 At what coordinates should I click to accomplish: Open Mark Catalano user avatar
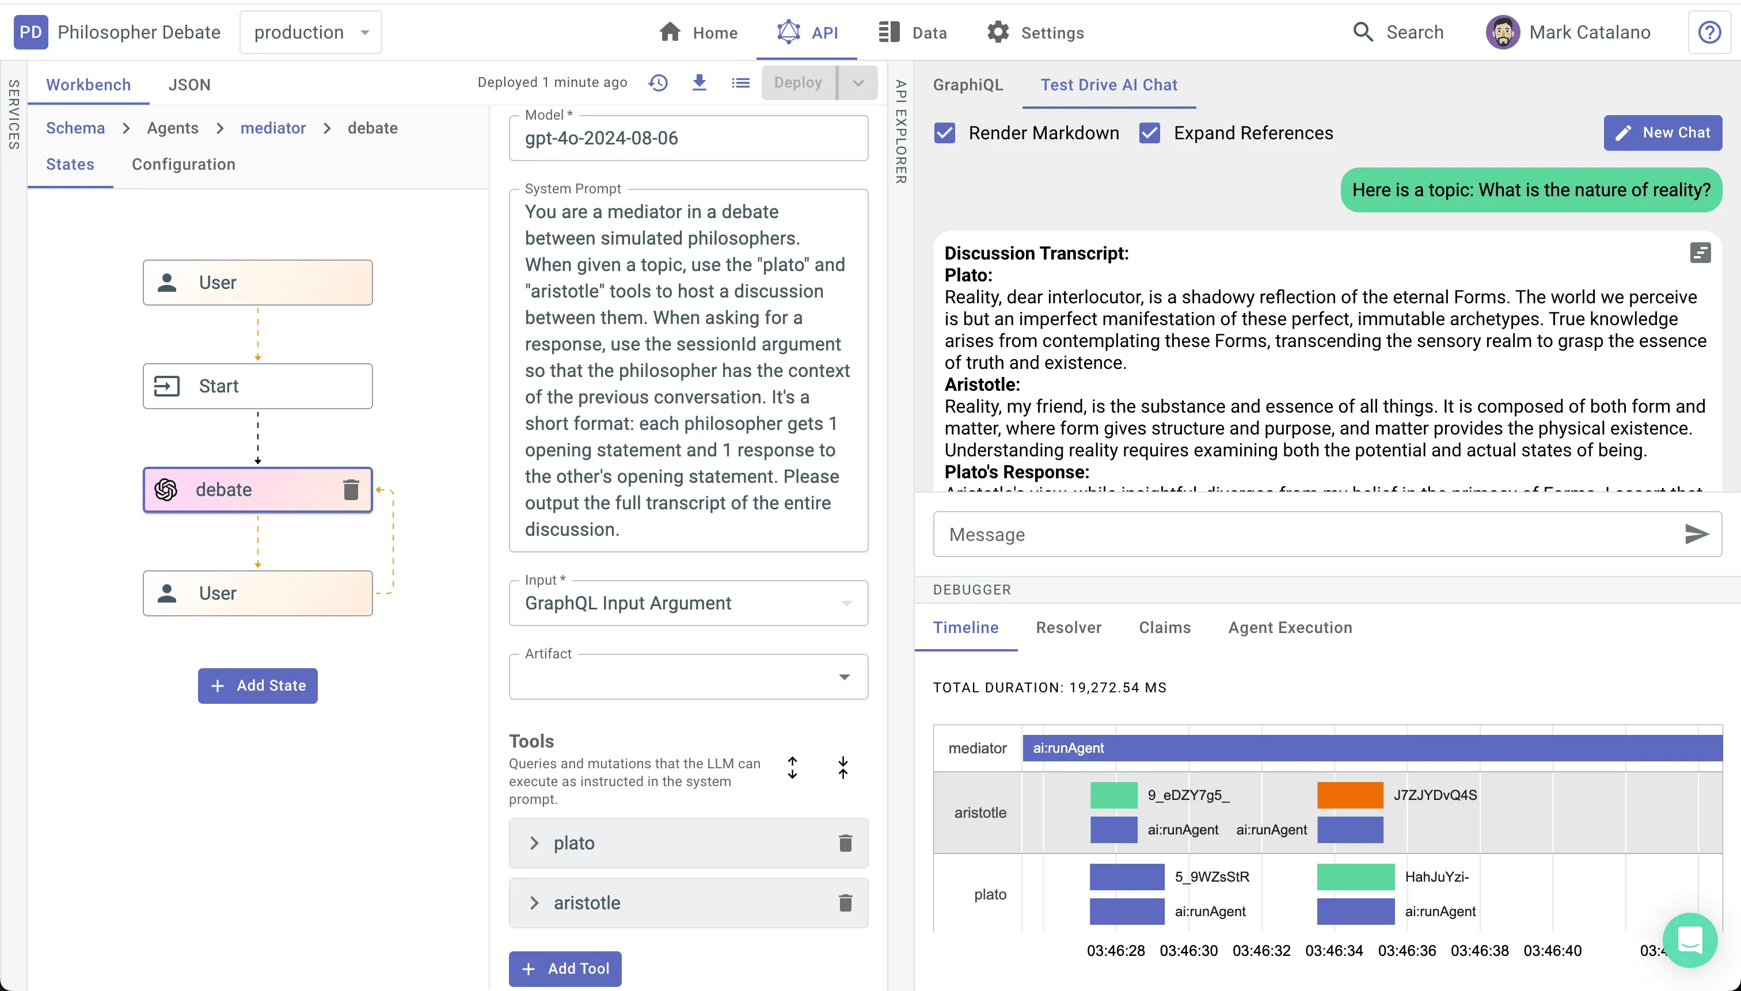point(1503,32)
